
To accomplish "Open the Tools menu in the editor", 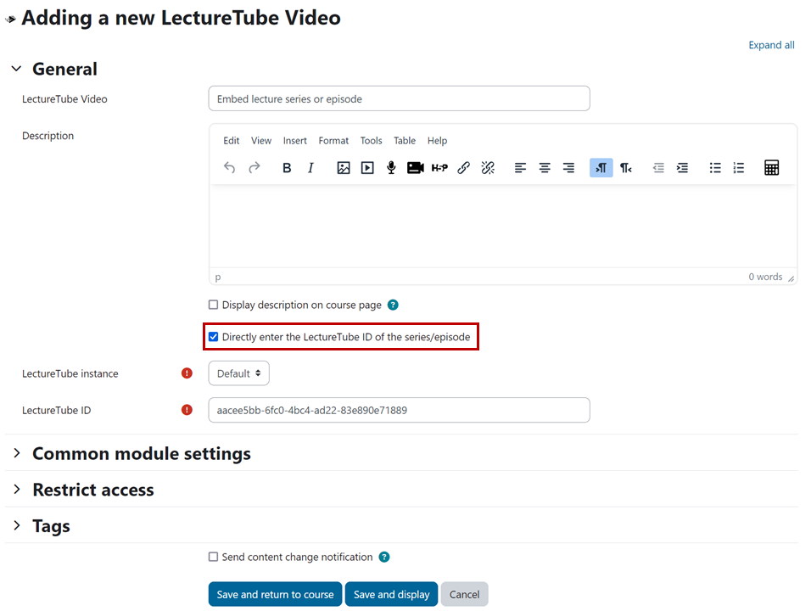I will [372, 141].
